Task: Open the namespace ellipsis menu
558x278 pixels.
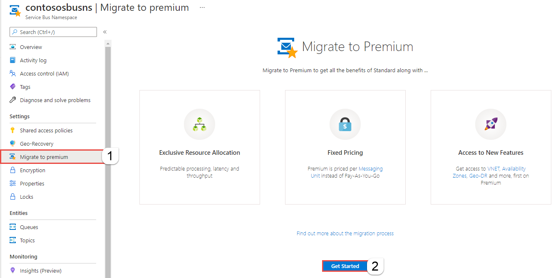Action: click(x=202, y=7)
